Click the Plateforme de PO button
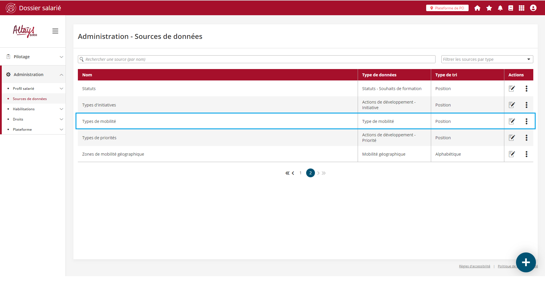 click(447, 8)
